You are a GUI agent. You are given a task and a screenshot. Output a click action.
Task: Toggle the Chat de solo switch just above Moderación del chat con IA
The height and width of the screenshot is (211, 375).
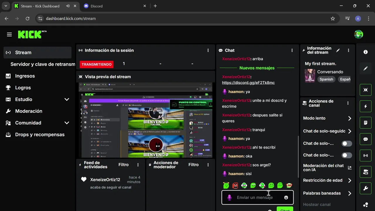click(x=347, y=155)
